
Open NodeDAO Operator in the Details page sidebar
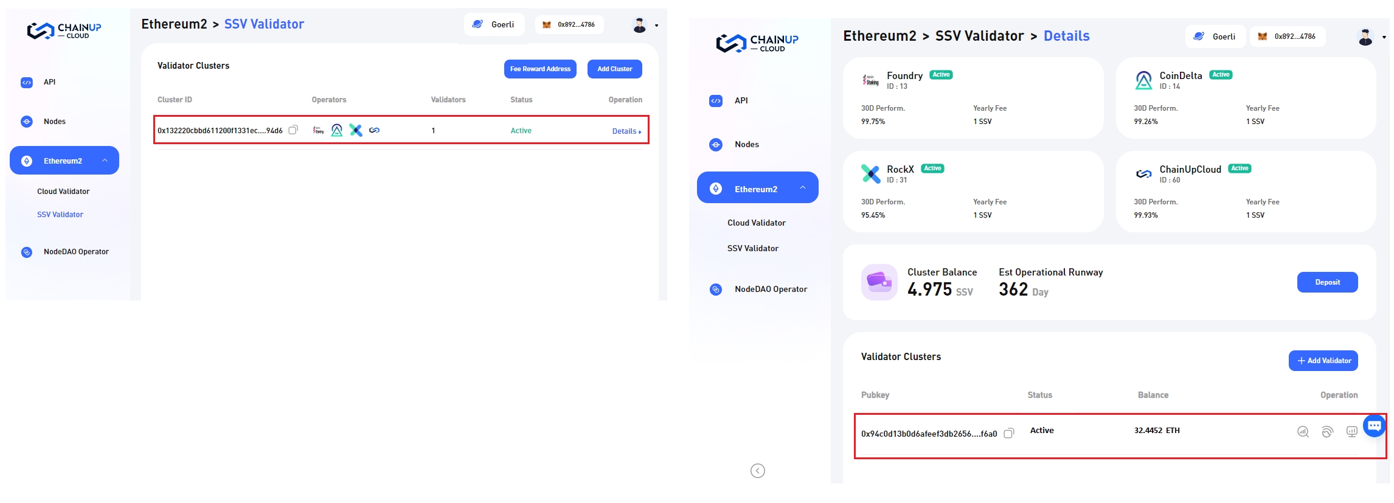tap(770, 289)
